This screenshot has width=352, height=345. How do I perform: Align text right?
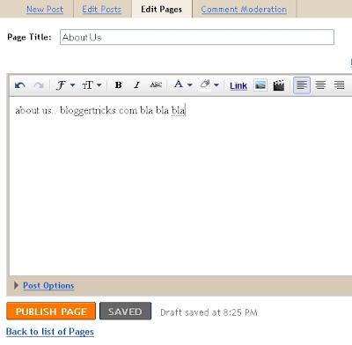(x=339, y=85)
